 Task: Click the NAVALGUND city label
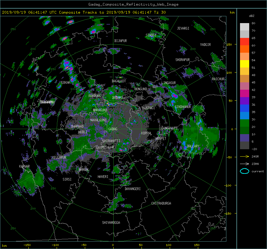coord(98,120)
